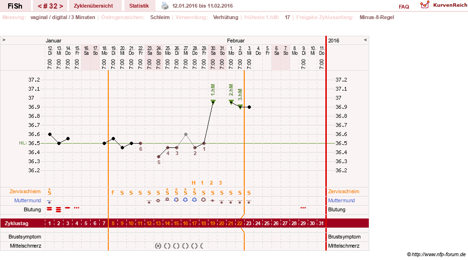Screen dimensions: 468x260
Task: Visit the nfp-forum.de link
Action: (436, 254)
